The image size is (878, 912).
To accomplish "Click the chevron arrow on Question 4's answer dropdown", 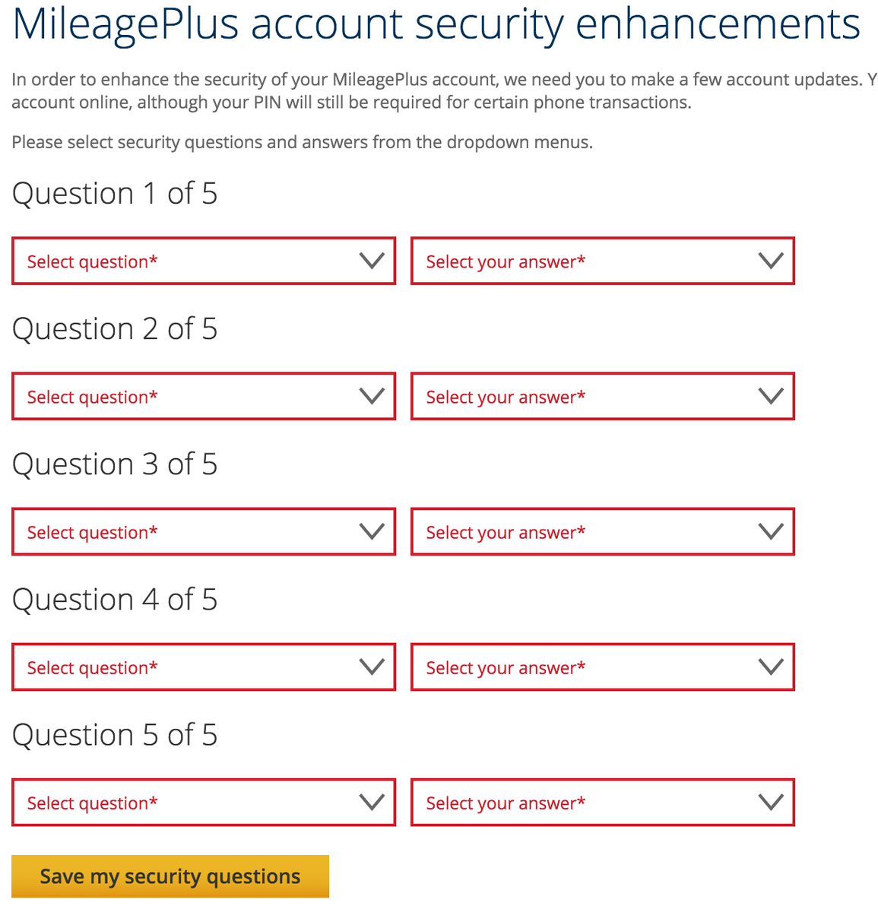I will pos(771,667).
